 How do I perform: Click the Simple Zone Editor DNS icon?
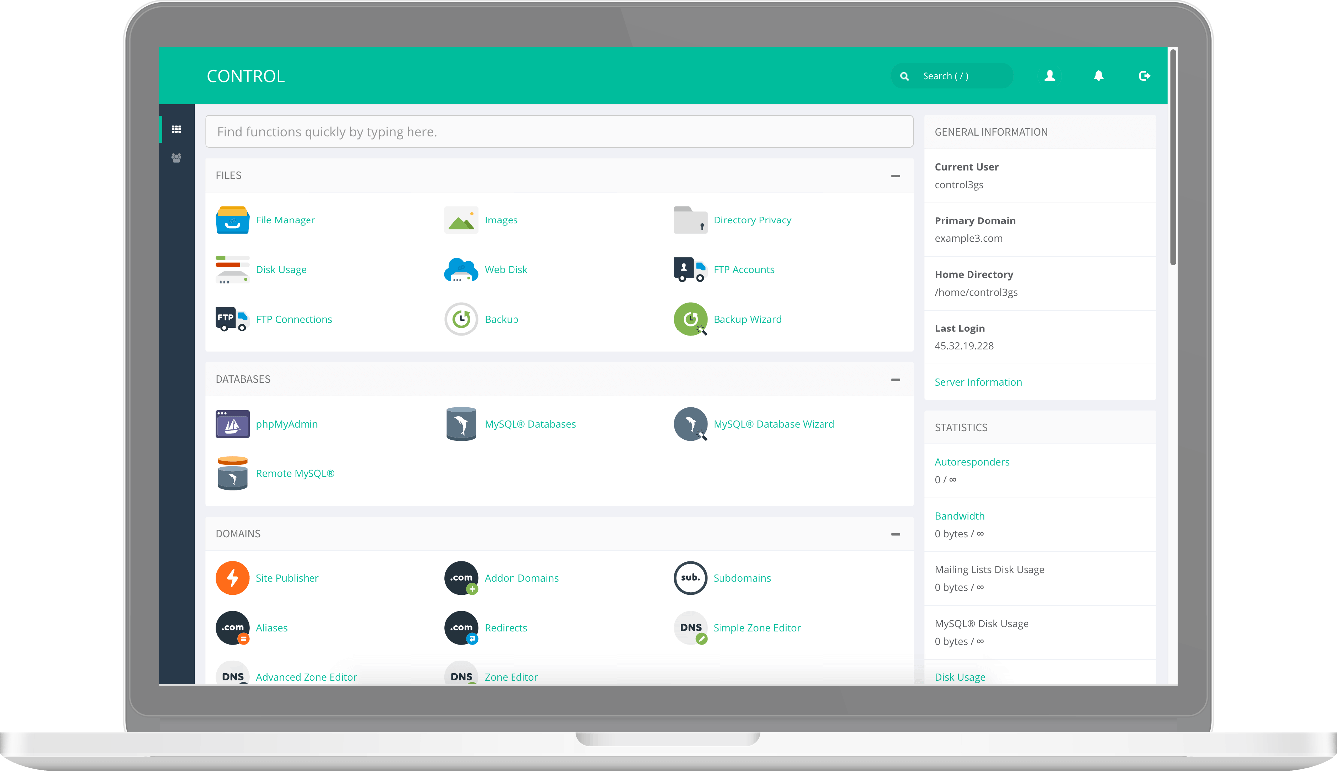pyautogui.click(x=690, y=628)
